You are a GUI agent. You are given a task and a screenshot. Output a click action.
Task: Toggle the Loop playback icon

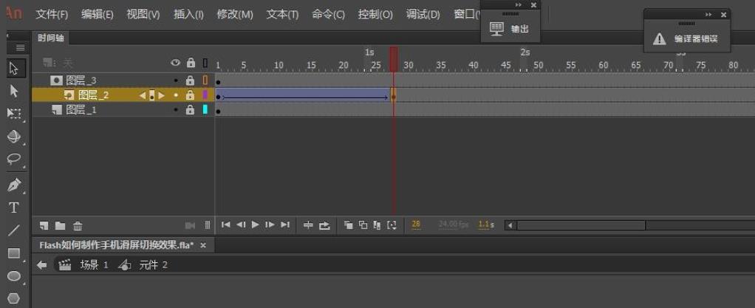(324, 225)
